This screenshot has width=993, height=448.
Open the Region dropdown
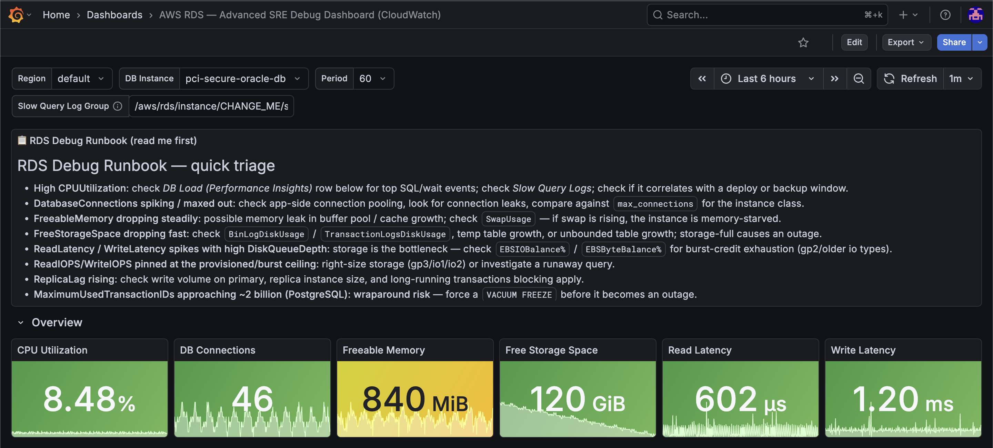click(82, 79)
